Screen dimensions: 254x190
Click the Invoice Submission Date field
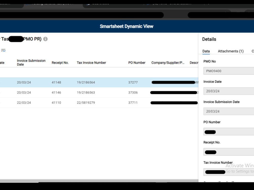[229, 111]
